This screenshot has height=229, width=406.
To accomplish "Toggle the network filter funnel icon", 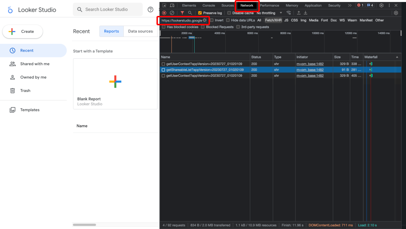I will pos(182,13).
